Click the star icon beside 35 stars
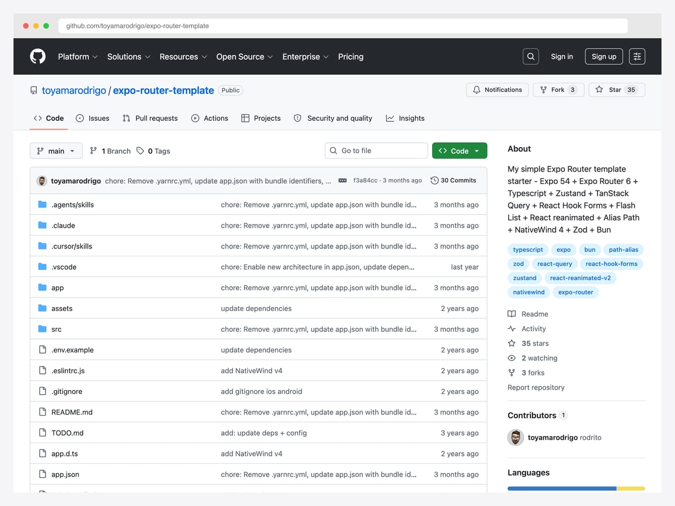675x506 pixels. click(511, 344)
